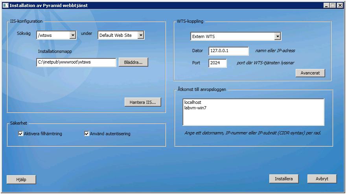This screenshot has height=194, width=346.
Task: Click the Åtkomst till anropsloggen text area
Action: pyautogui.click(x=253, y=112)
